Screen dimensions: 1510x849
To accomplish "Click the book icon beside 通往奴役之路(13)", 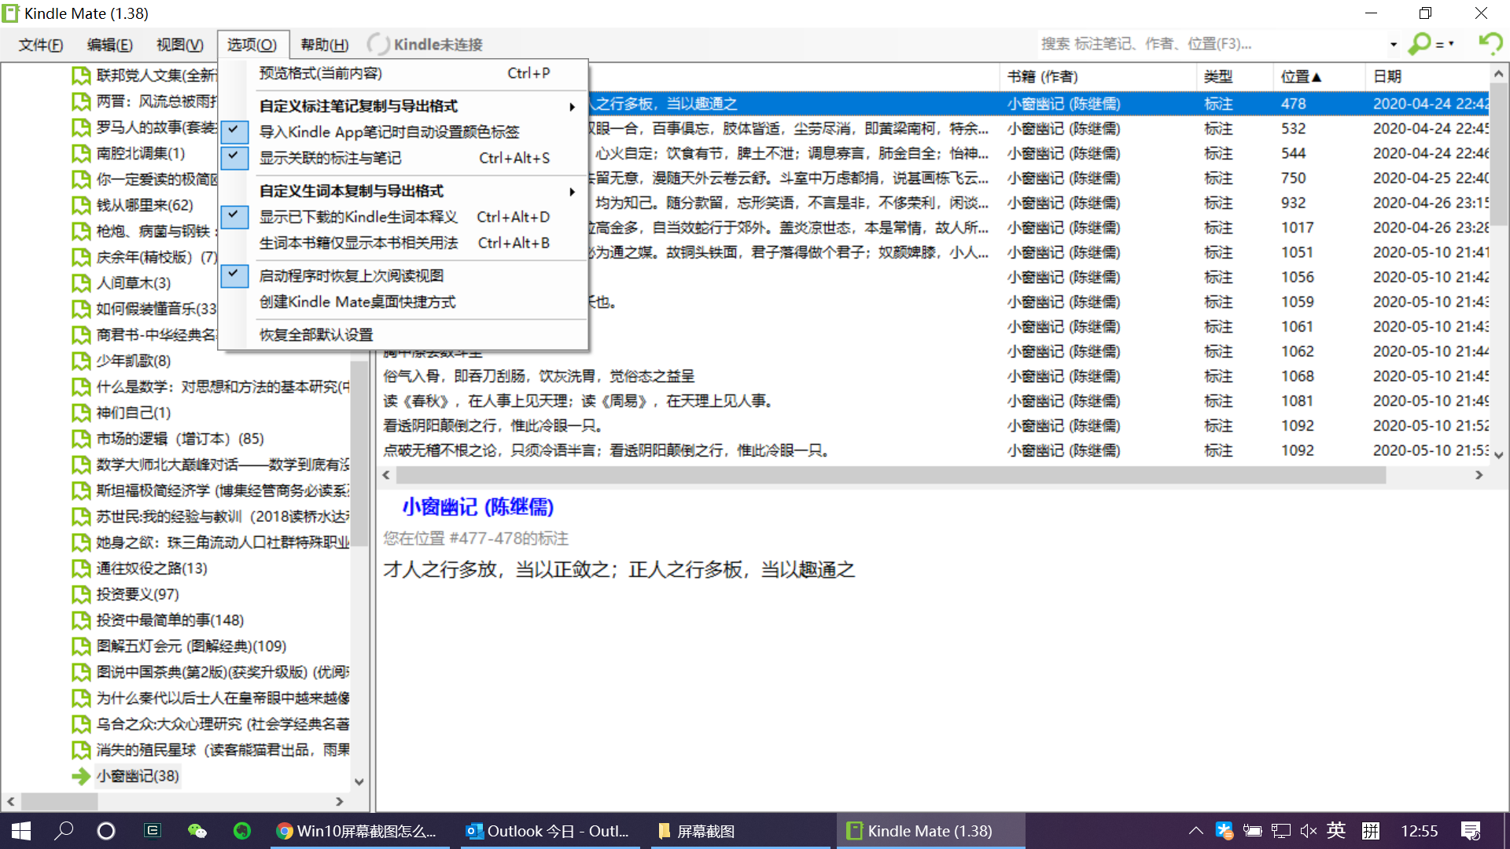I will 81,568.
